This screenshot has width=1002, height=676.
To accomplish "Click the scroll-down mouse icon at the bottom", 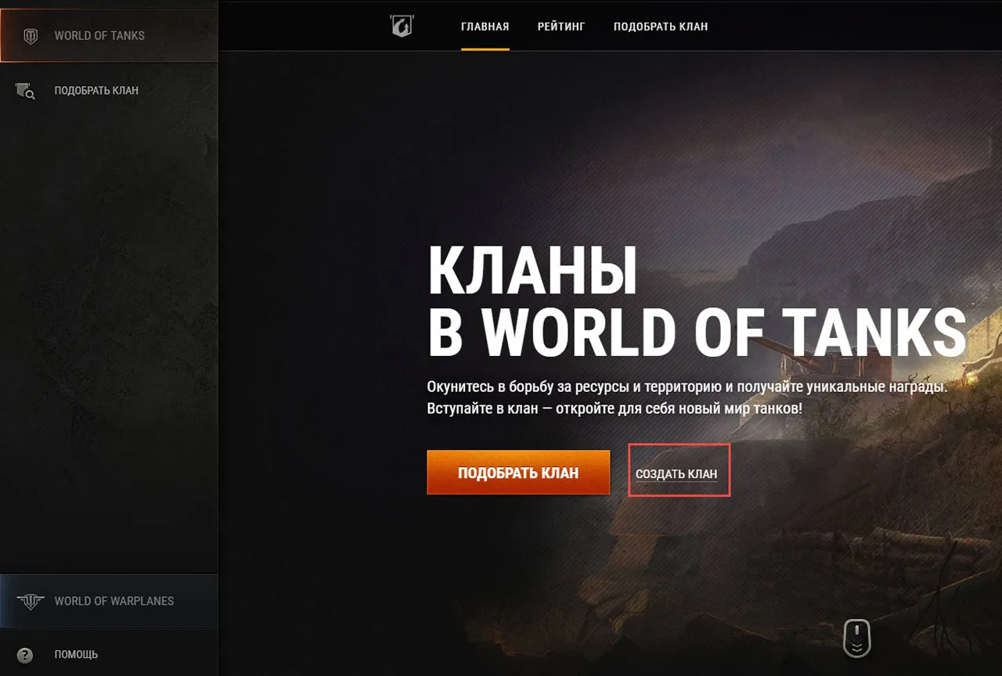I will 856,638.
